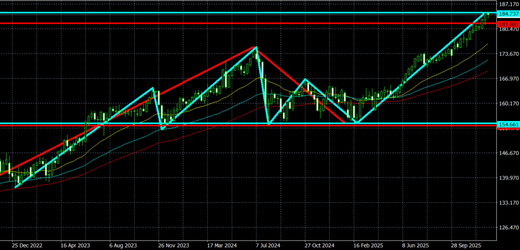Click the 126.470 price scale label
This screenshot has height=250, width=520.
508,228
